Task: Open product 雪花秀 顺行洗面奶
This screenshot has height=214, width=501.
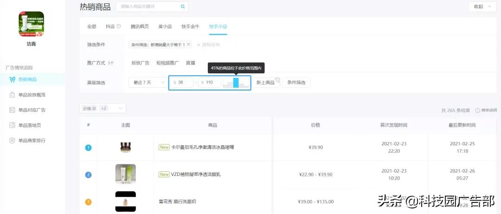Action: (177, 202)
